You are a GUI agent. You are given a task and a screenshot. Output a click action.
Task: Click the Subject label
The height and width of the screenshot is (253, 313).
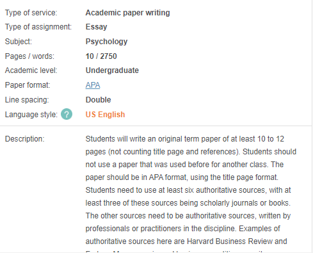pyautogui.click(x=19, y=42)
